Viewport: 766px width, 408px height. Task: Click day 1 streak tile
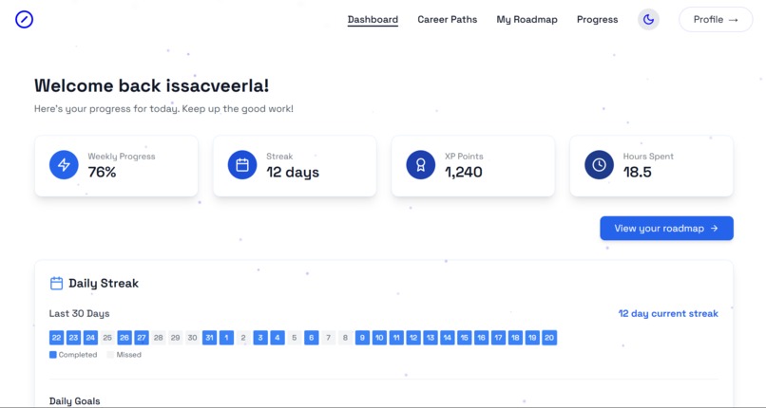227,338
